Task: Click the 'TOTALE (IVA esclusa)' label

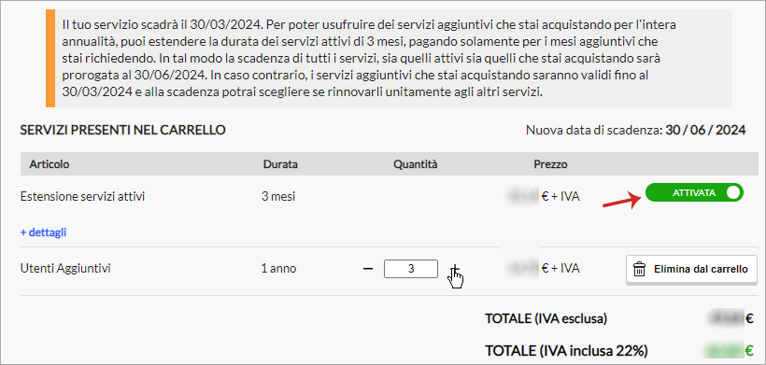Action: [x=546, y=319]
